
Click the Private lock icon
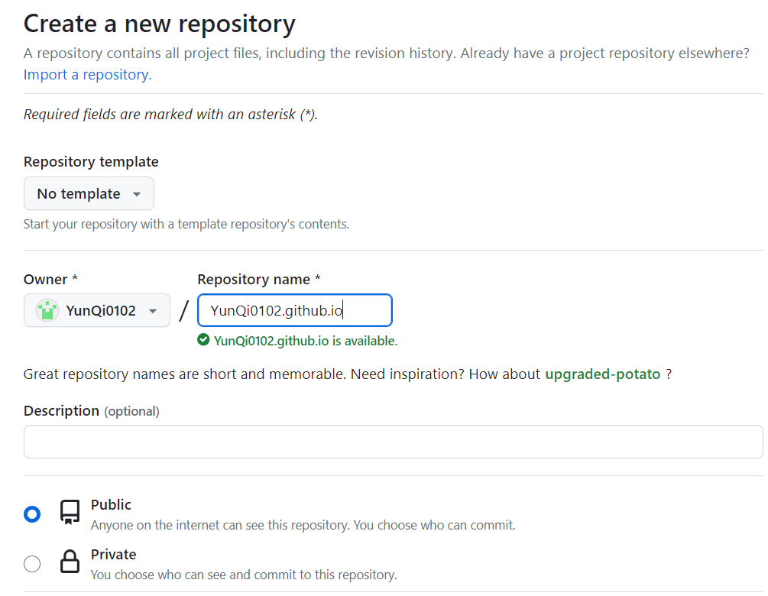[x=70, y=562]
